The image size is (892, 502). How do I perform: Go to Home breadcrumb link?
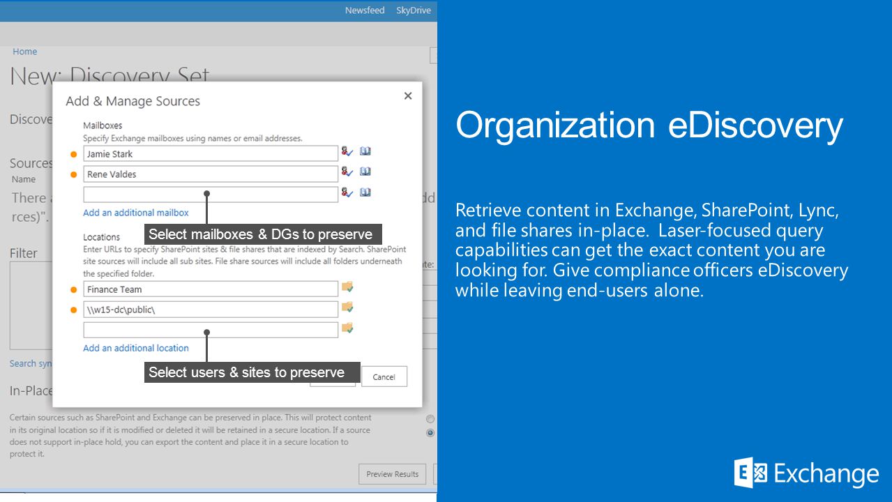click(x=25, y=52)
